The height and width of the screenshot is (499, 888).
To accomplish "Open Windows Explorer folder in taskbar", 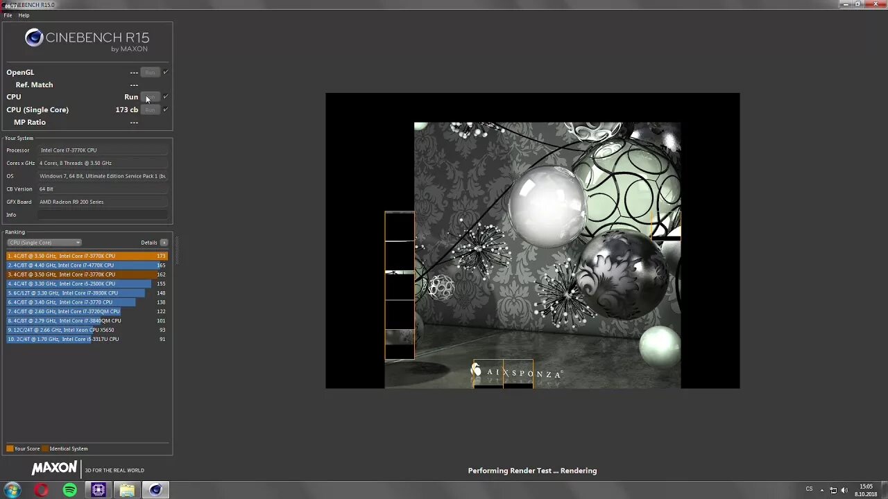I will tap(127, 490).
